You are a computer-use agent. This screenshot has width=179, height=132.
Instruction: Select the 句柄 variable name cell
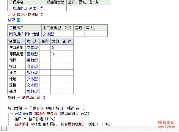[16, 60]
